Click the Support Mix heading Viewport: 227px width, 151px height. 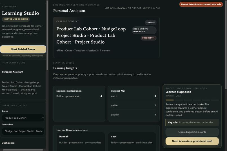click(118, 91)
